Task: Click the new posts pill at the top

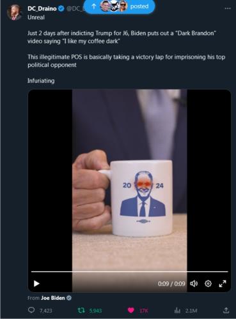Action: (x=119, y=6)
